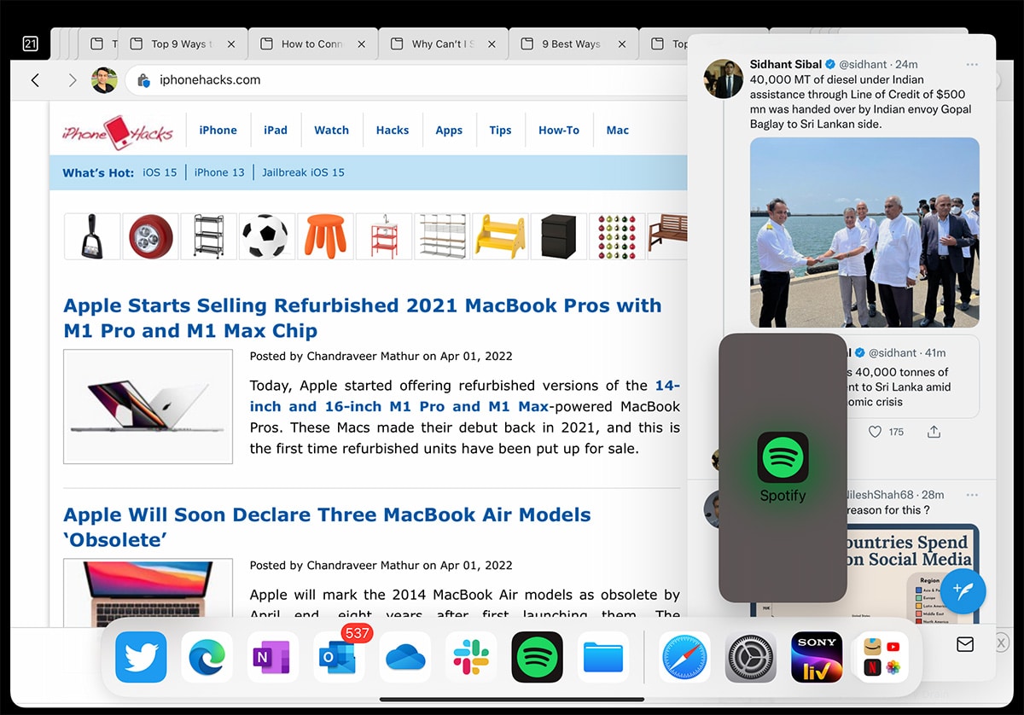Open the Hacks menu on iPhoneHacks

(393, 131)
